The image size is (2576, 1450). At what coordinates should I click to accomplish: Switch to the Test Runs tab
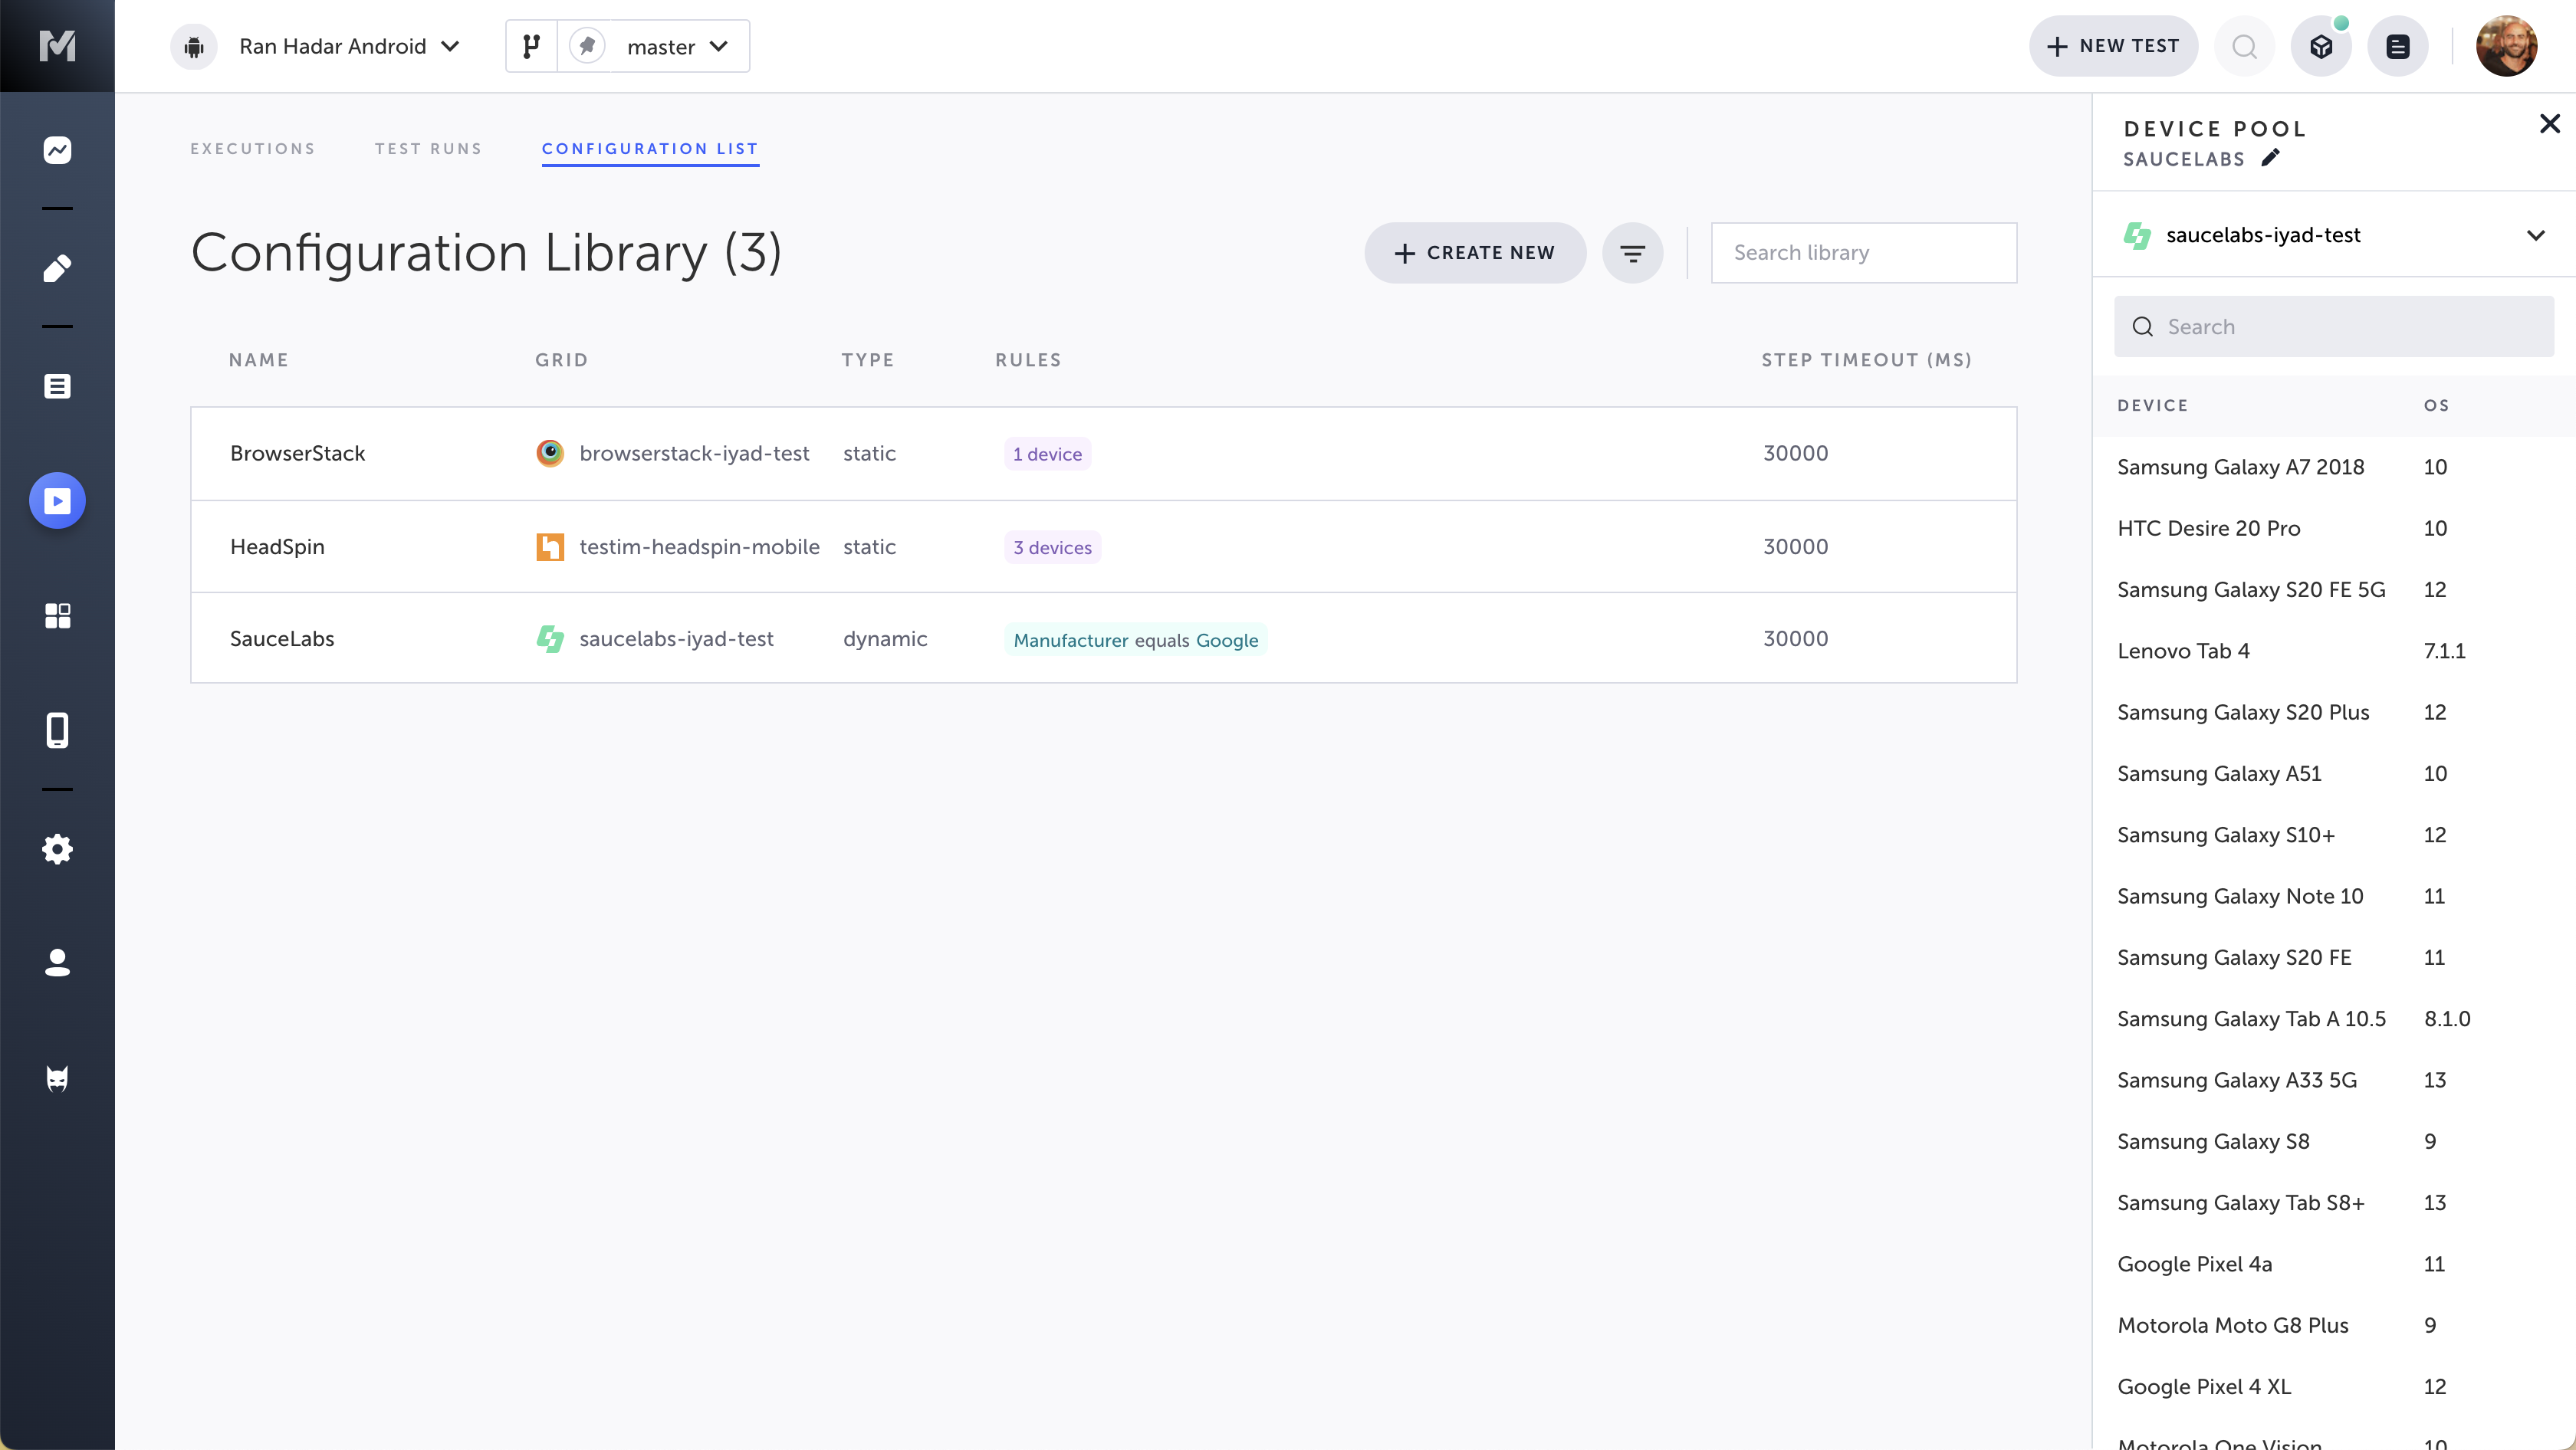click(x=428, y=149)
